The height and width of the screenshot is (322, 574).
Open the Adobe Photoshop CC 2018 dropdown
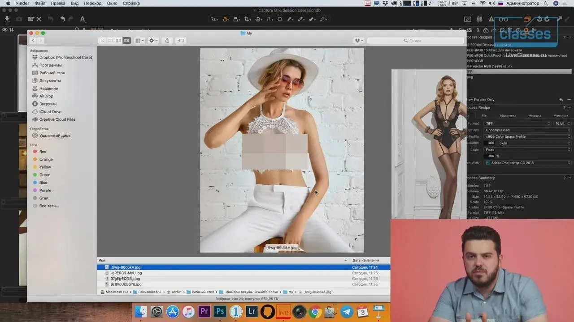(528, 163)
